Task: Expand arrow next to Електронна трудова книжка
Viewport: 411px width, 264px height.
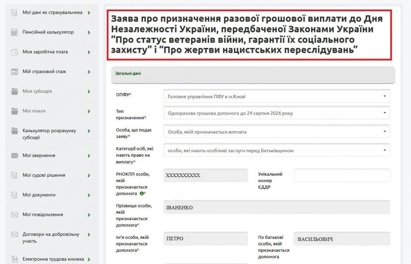Action: click(x=89, y=259)
